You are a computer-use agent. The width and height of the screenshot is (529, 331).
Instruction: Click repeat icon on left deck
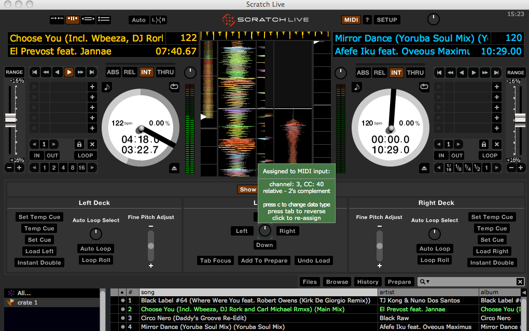pos(174,87)
